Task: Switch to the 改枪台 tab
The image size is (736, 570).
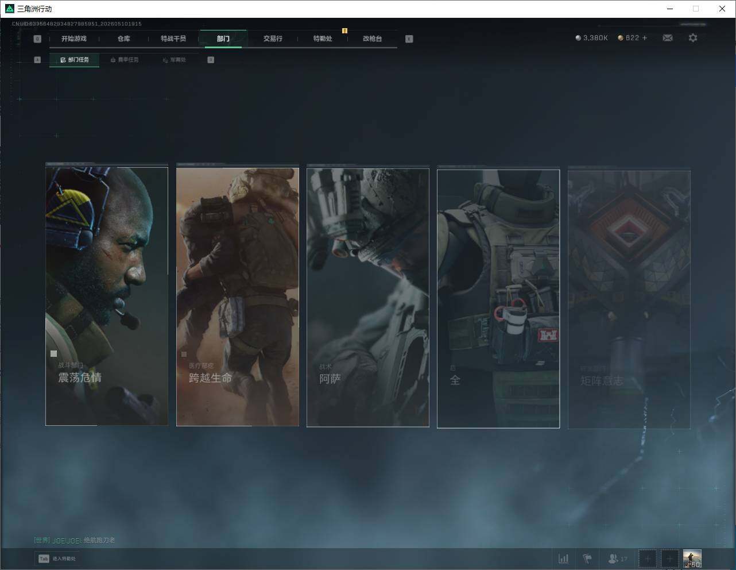Action: coord(372,38)
